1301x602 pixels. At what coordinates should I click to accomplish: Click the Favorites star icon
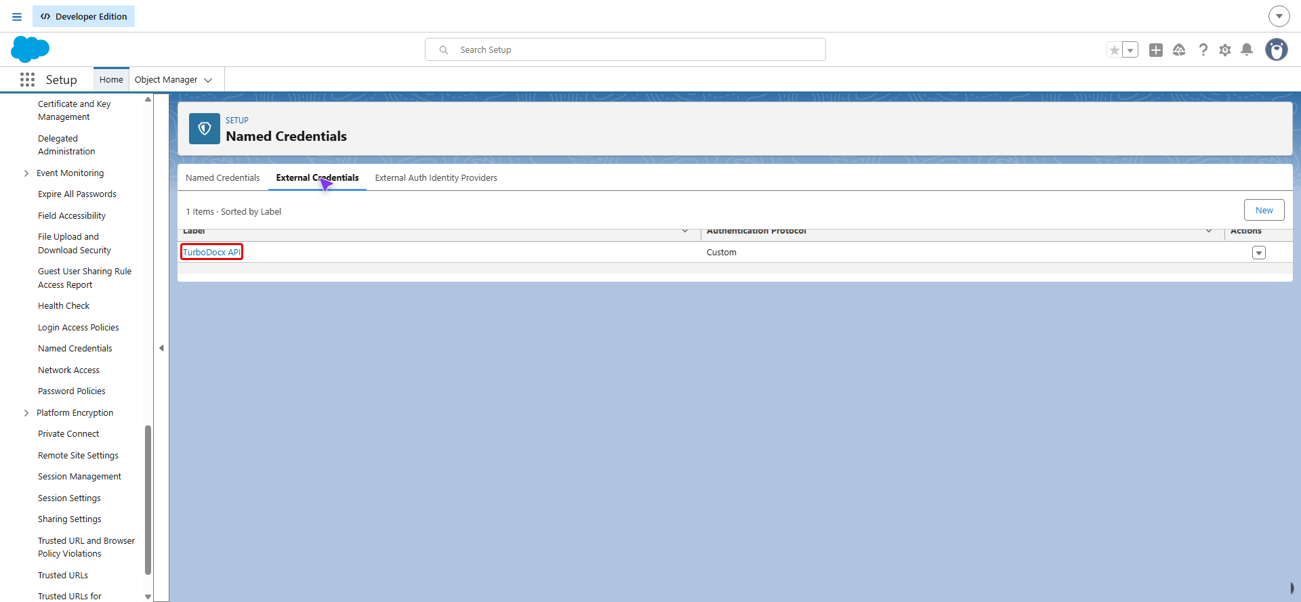click(x=1115, y=49)
